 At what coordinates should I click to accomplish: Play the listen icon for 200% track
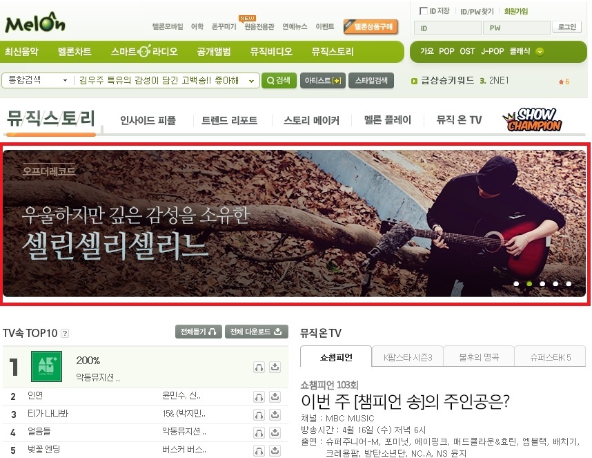[259, 367]
